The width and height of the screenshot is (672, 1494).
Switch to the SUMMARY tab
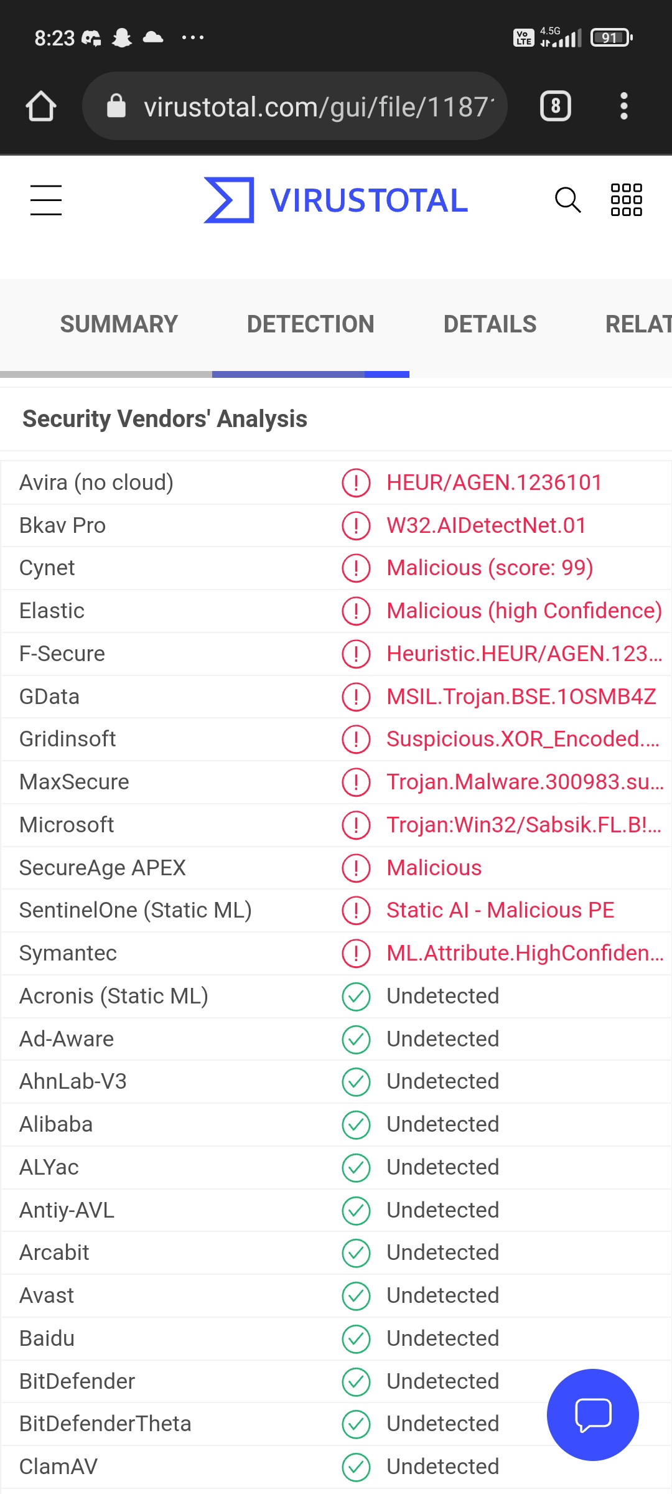119,324
